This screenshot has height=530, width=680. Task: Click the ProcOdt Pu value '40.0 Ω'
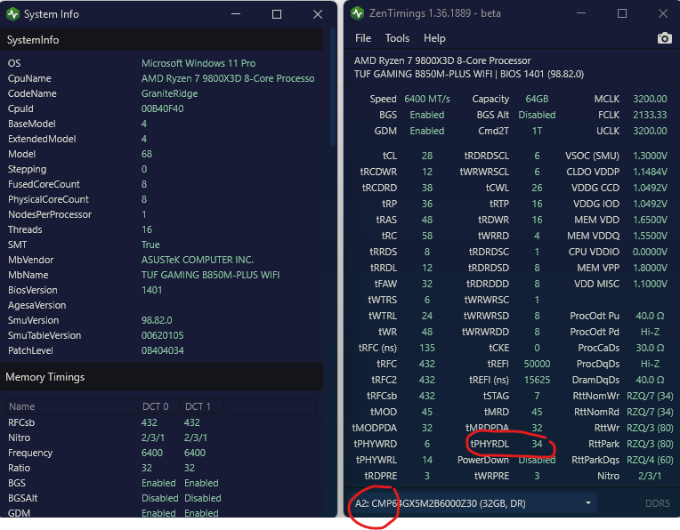coord(650,316)
